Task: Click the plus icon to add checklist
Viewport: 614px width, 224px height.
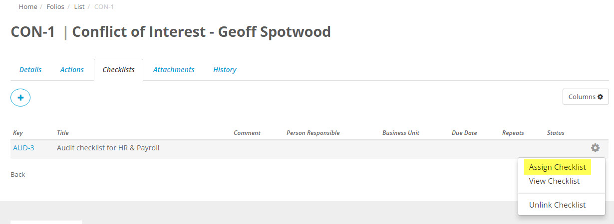Action: (20, 98)
